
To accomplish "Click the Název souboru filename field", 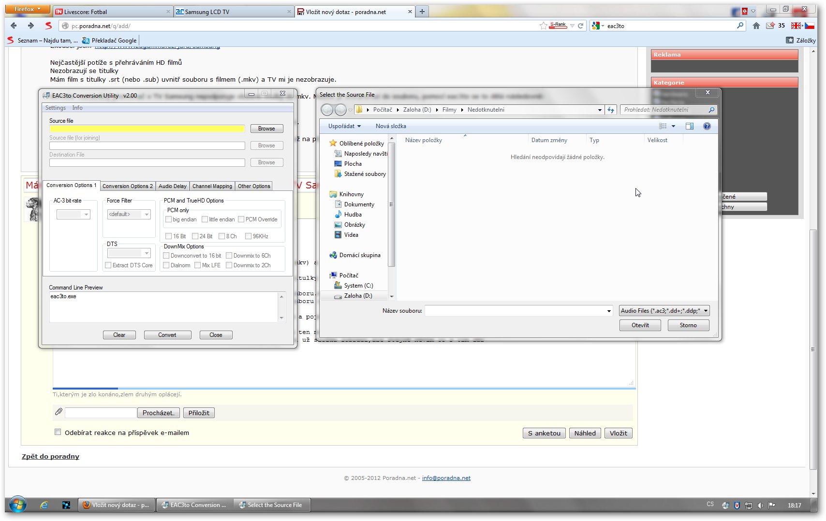I will pyautogui.click(x=515, y=311).
